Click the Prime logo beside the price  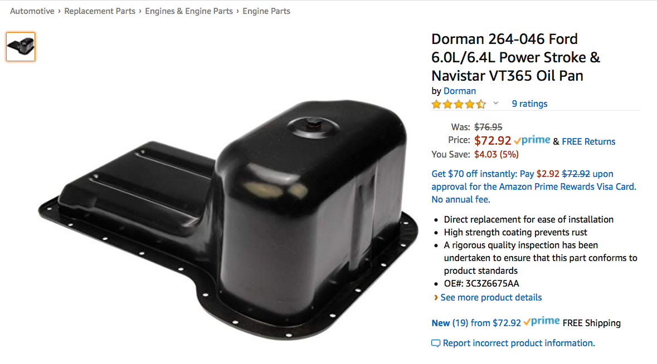click(532, 140)
